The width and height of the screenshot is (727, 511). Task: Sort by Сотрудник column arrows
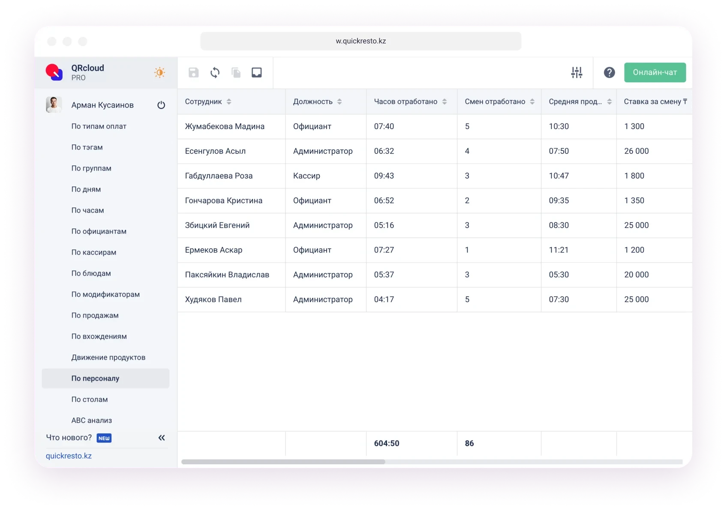(x=229, y=102)
